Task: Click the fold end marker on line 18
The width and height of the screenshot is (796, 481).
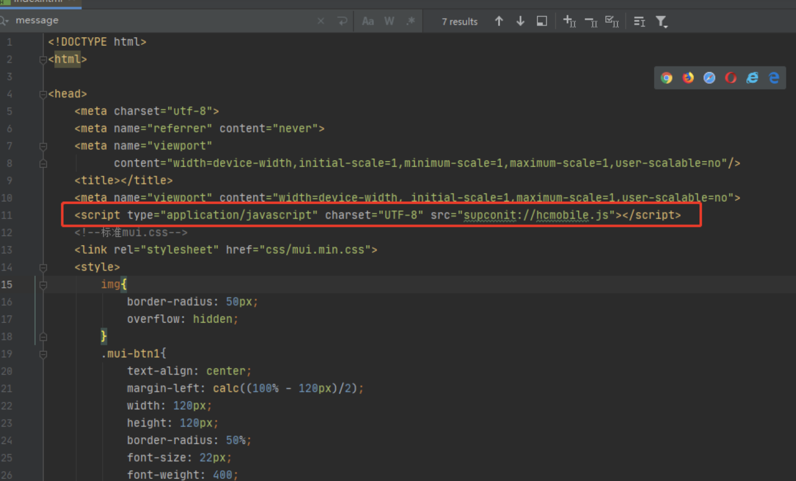Action: click(x=43, y=337)
